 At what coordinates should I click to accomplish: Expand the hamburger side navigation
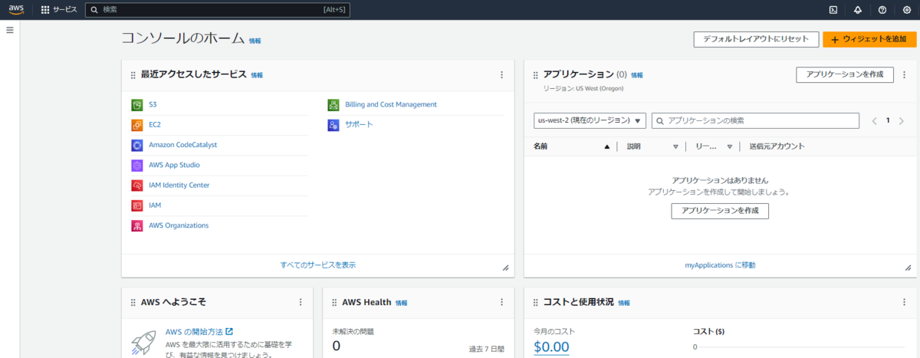click(10, 30)
